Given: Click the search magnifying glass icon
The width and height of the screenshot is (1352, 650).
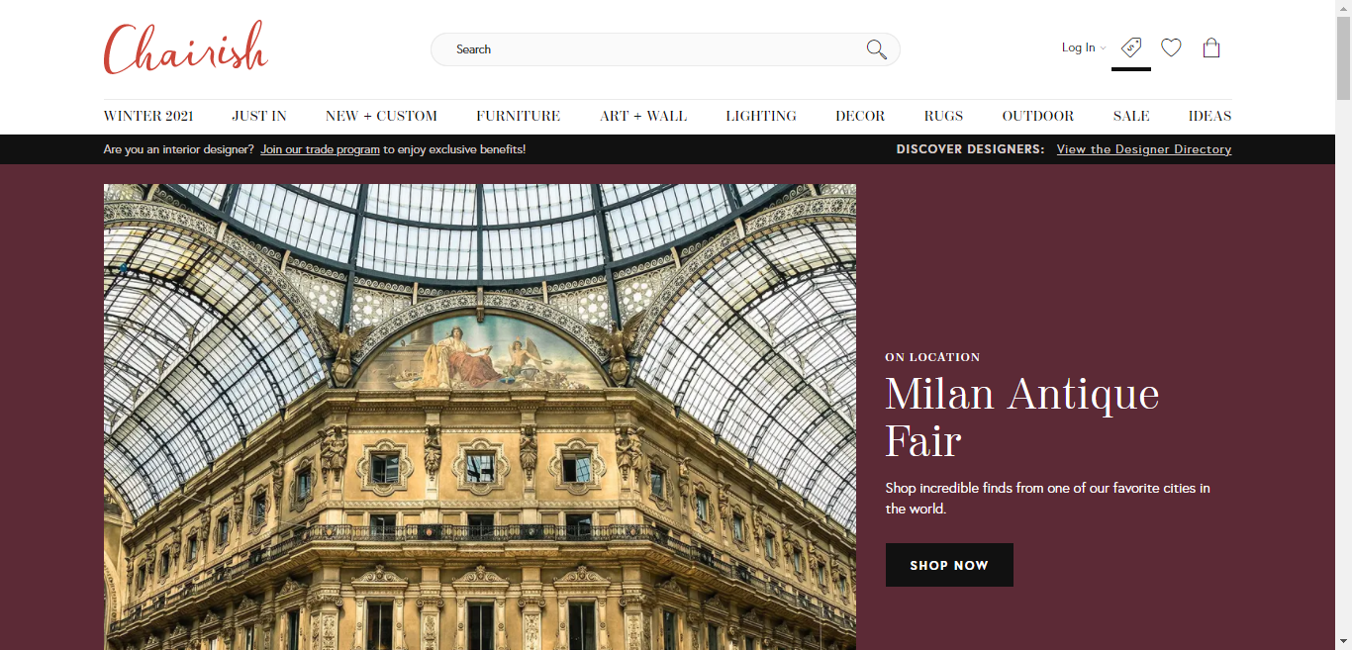Looking at the screenshot, I should [876, 49].
